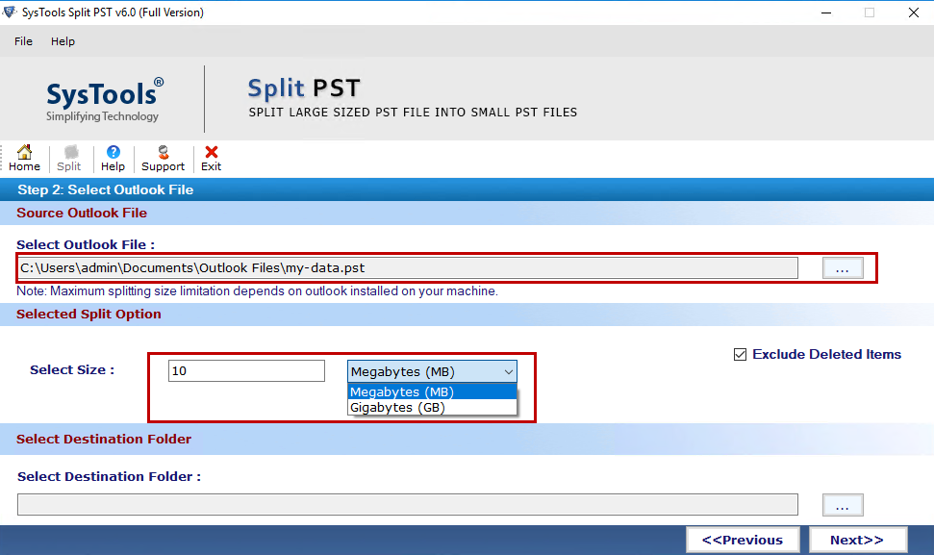
Task: Proceed with the Next button
Action: coord(858,540)
